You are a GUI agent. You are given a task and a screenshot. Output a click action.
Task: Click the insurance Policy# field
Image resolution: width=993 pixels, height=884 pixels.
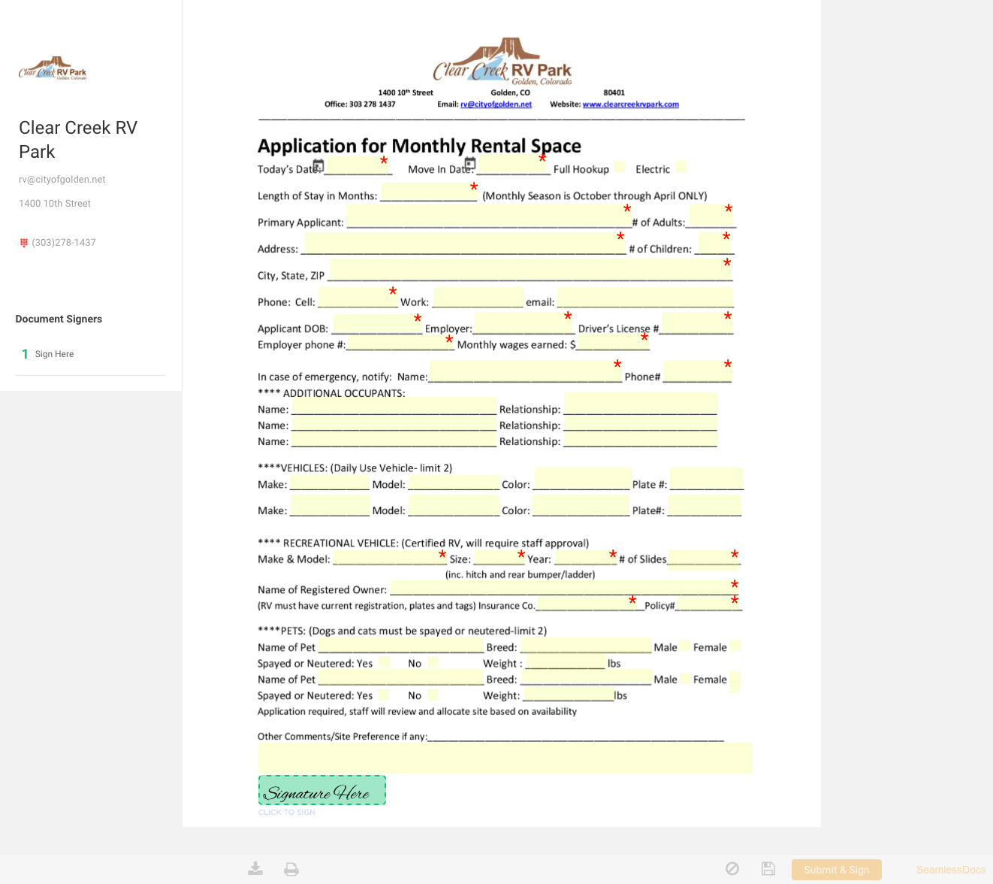(708, 602)
